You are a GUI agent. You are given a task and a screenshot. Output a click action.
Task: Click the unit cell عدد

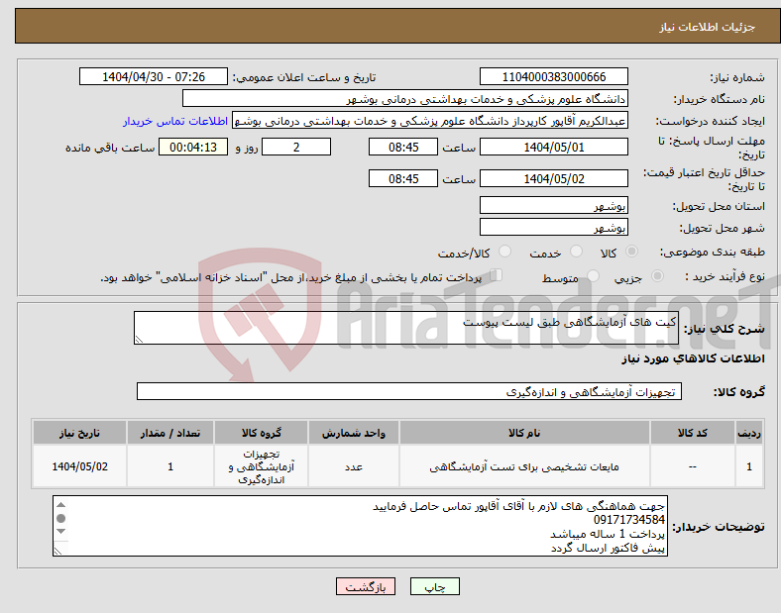click(354, 467)
